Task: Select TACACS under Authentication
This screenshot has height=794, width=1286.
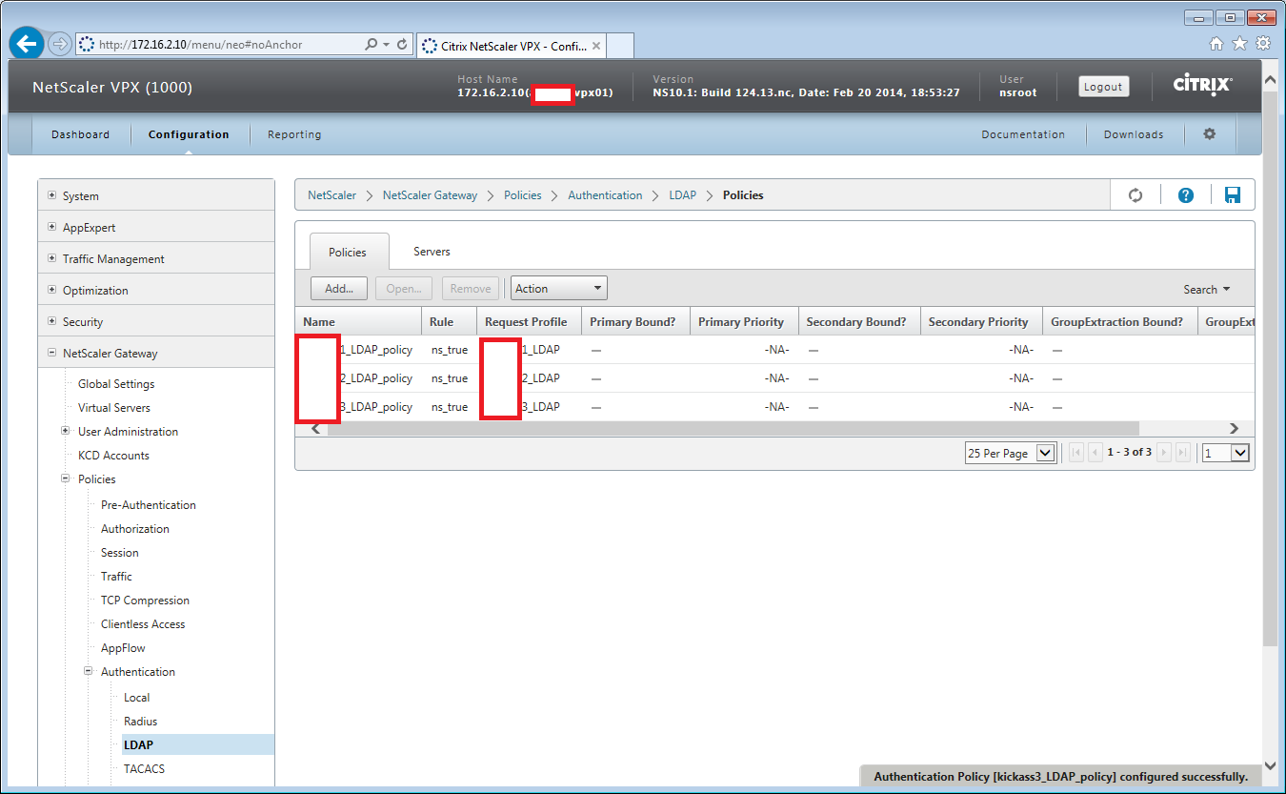Action: [145, 769]
